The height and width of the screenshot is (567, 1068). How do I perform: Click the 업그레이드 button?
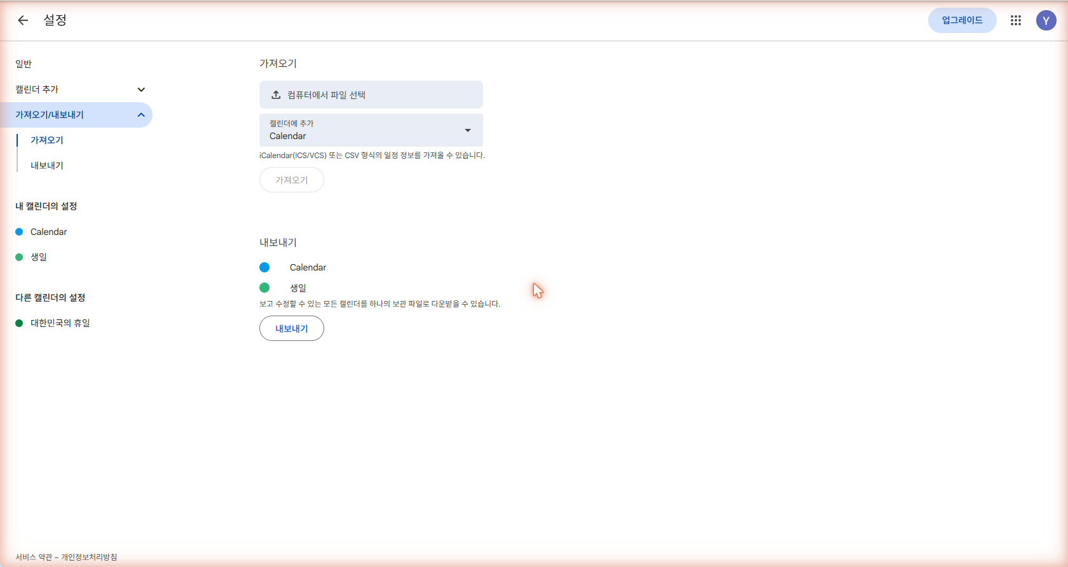[962, 20]
